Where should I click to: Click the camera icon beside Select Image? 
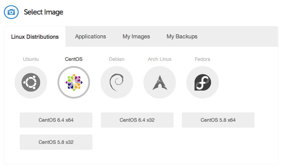coord(11,12)
